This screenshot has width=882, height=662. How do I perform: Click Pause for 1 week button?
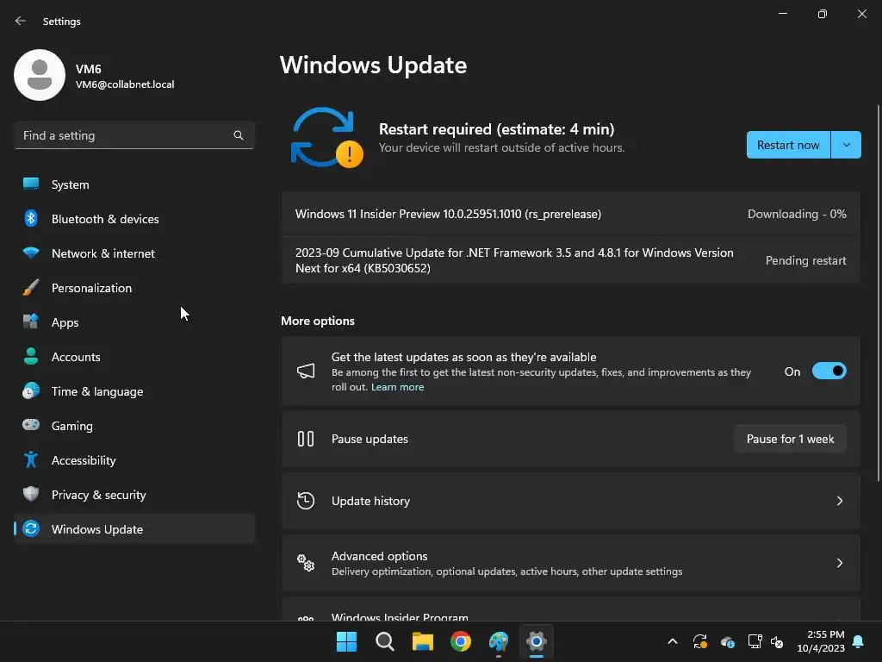791,439
